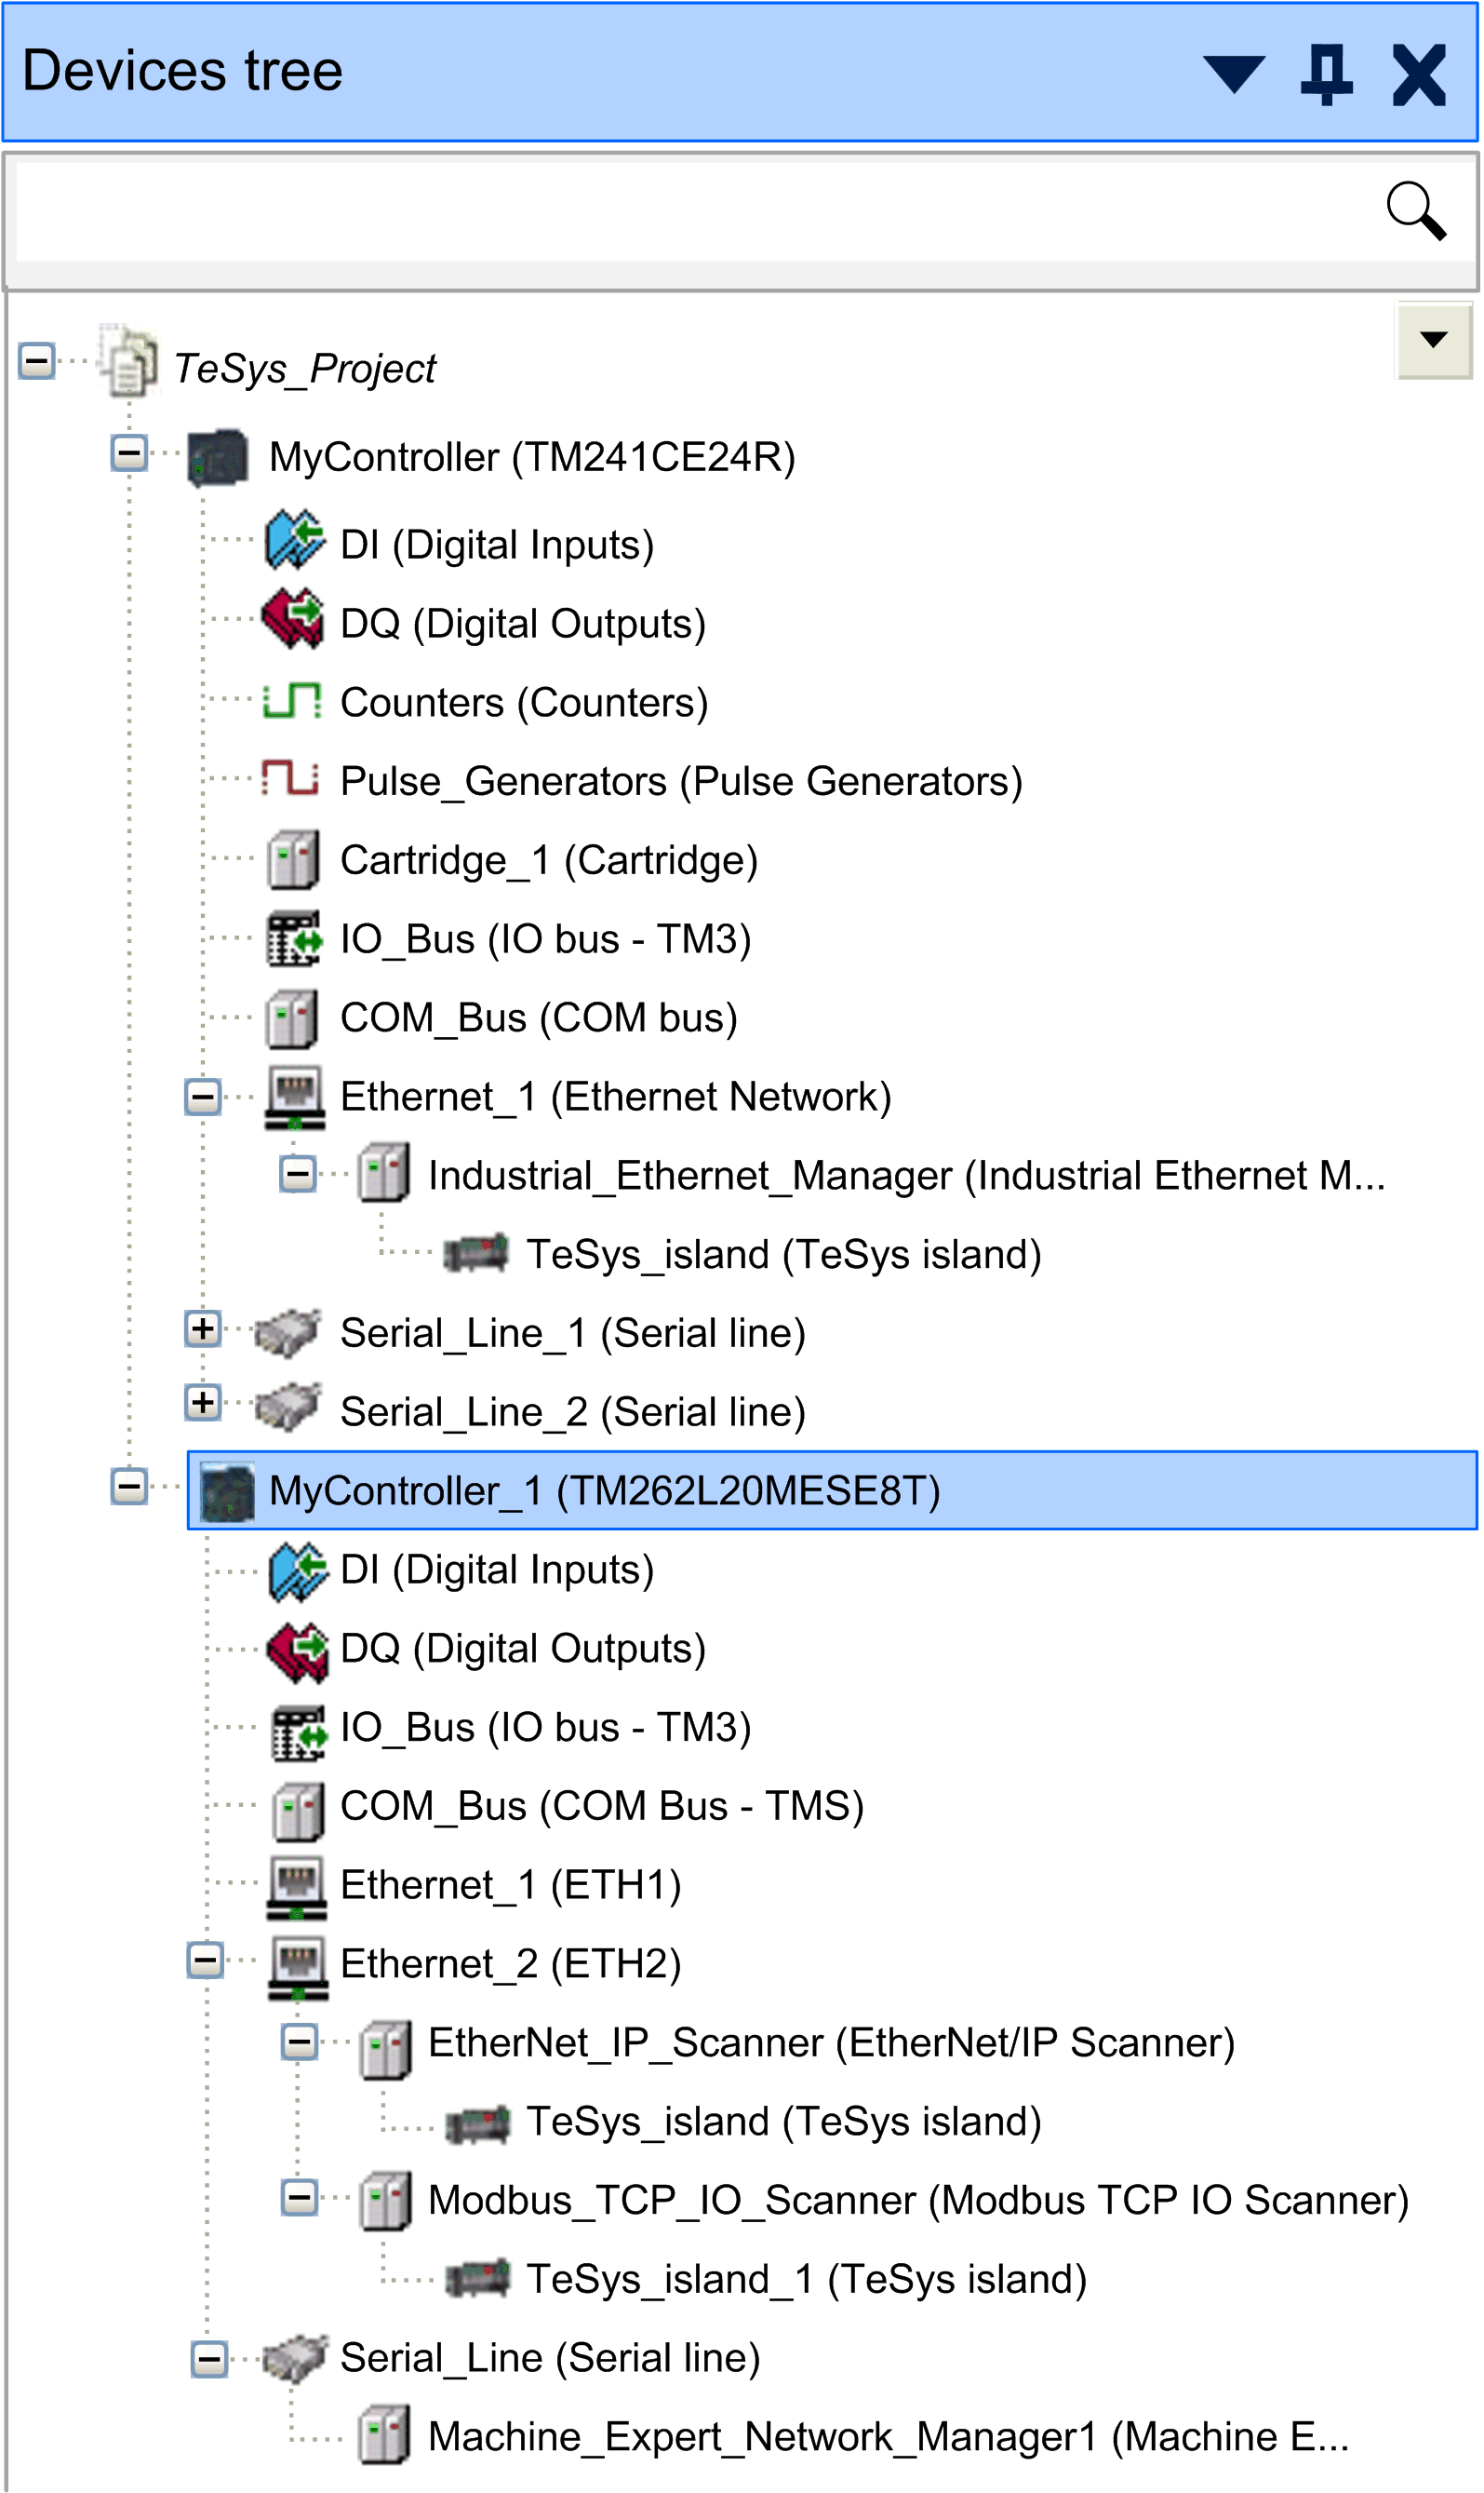Click the DI icon under MyController_1
The image size is (1484, 2493).
[298, 1572]
